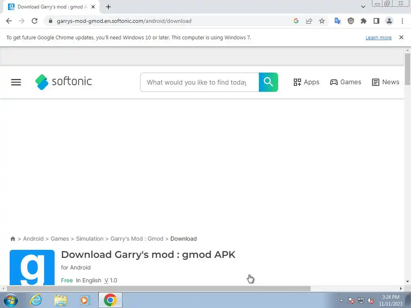The height and width of the screenshot is (308, 411).
Task: Bookmark this tab with star icon
Action: pyautogui.click(x=322, y=21)
